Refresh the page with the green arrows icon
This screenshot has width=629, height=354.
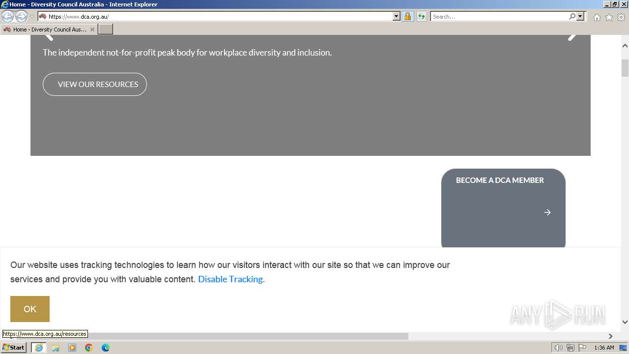421,16
